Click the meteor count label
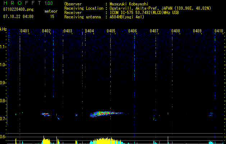Screen dimensions: 226x144 click(x=51, y=11)
